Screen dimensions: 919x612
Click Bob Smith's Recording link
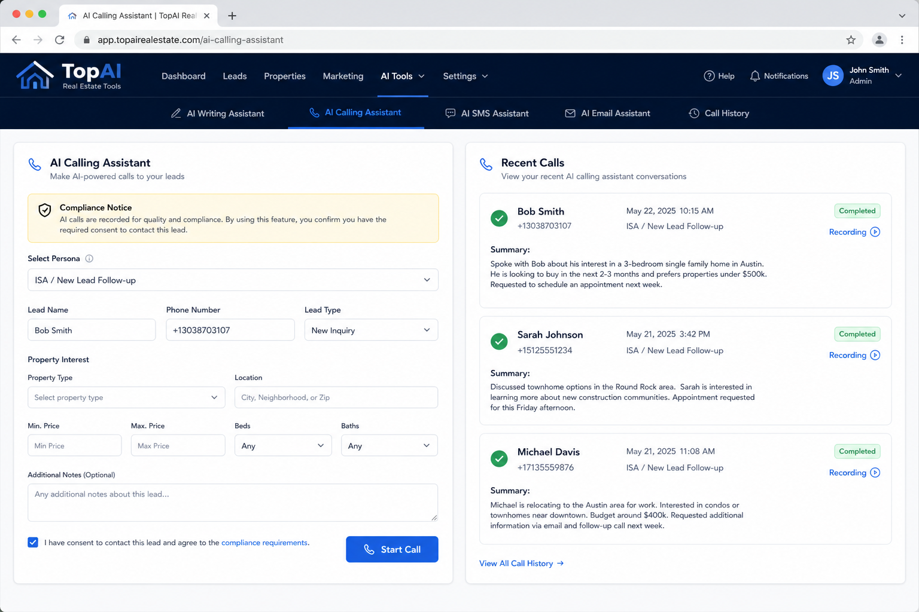click(847, 232)
